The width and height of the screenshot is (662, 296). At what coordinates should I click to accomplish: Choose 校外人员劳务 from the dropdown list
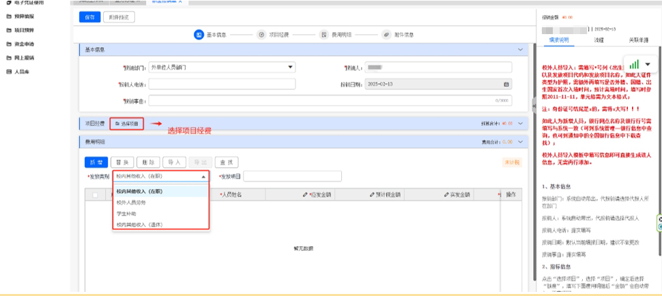tap(131, 203)
